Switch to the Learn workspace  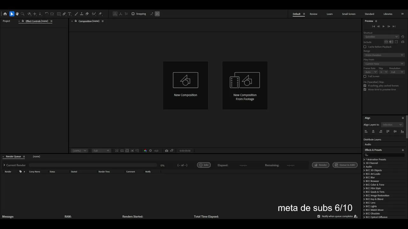pyautogui.click(x=330, y=14)
